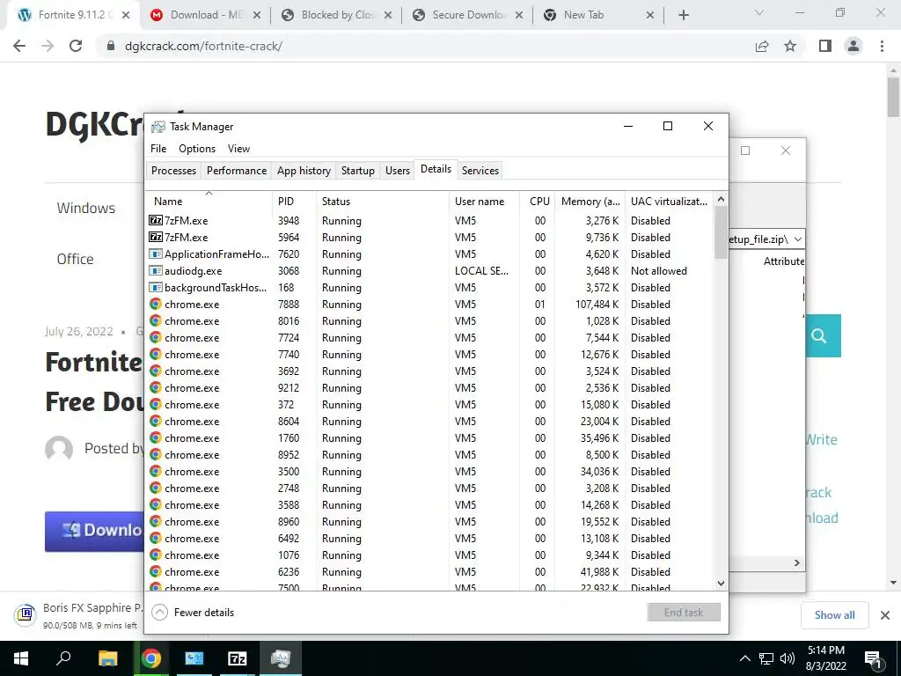Click the blue Download button on webpage
The height and width of the screenshot is (676, 901).
(94, 531)
